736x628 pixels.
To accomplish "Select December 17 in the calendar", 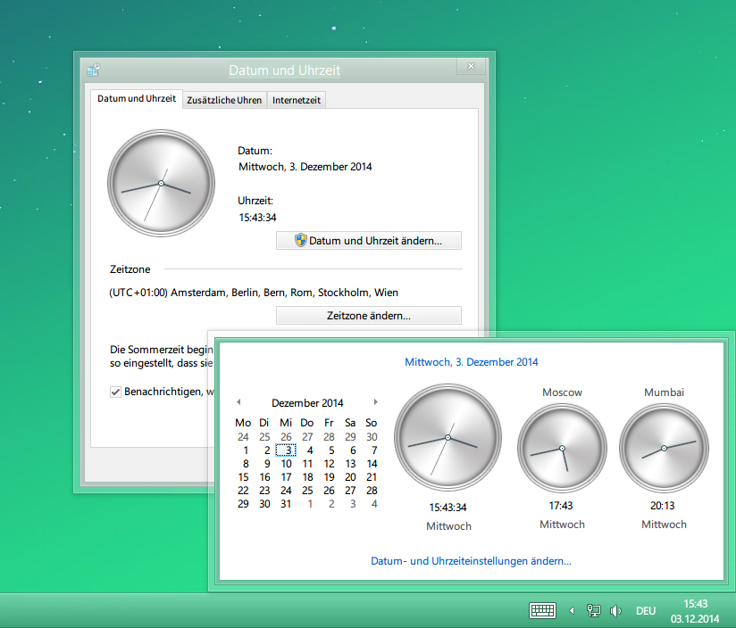I will [286, 477].
